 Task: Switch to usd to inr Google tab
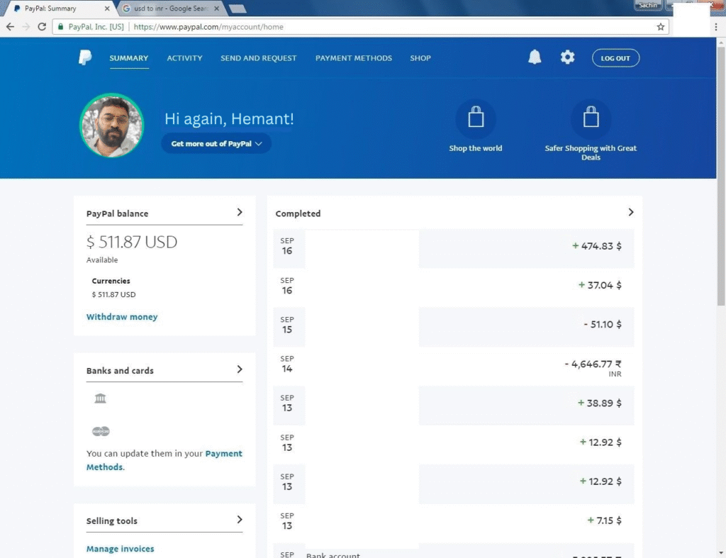tap(169, 9)
